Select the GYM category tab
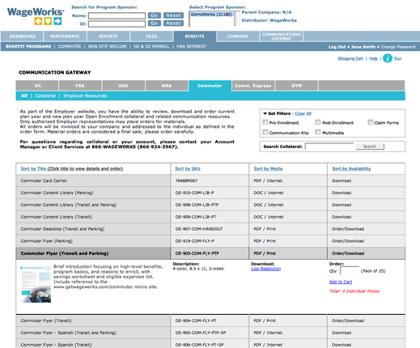This screenshot has height=348, width=420. coord(296,86)
